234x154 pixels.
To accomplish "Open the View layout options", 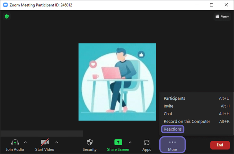I will tap(222, 16).
